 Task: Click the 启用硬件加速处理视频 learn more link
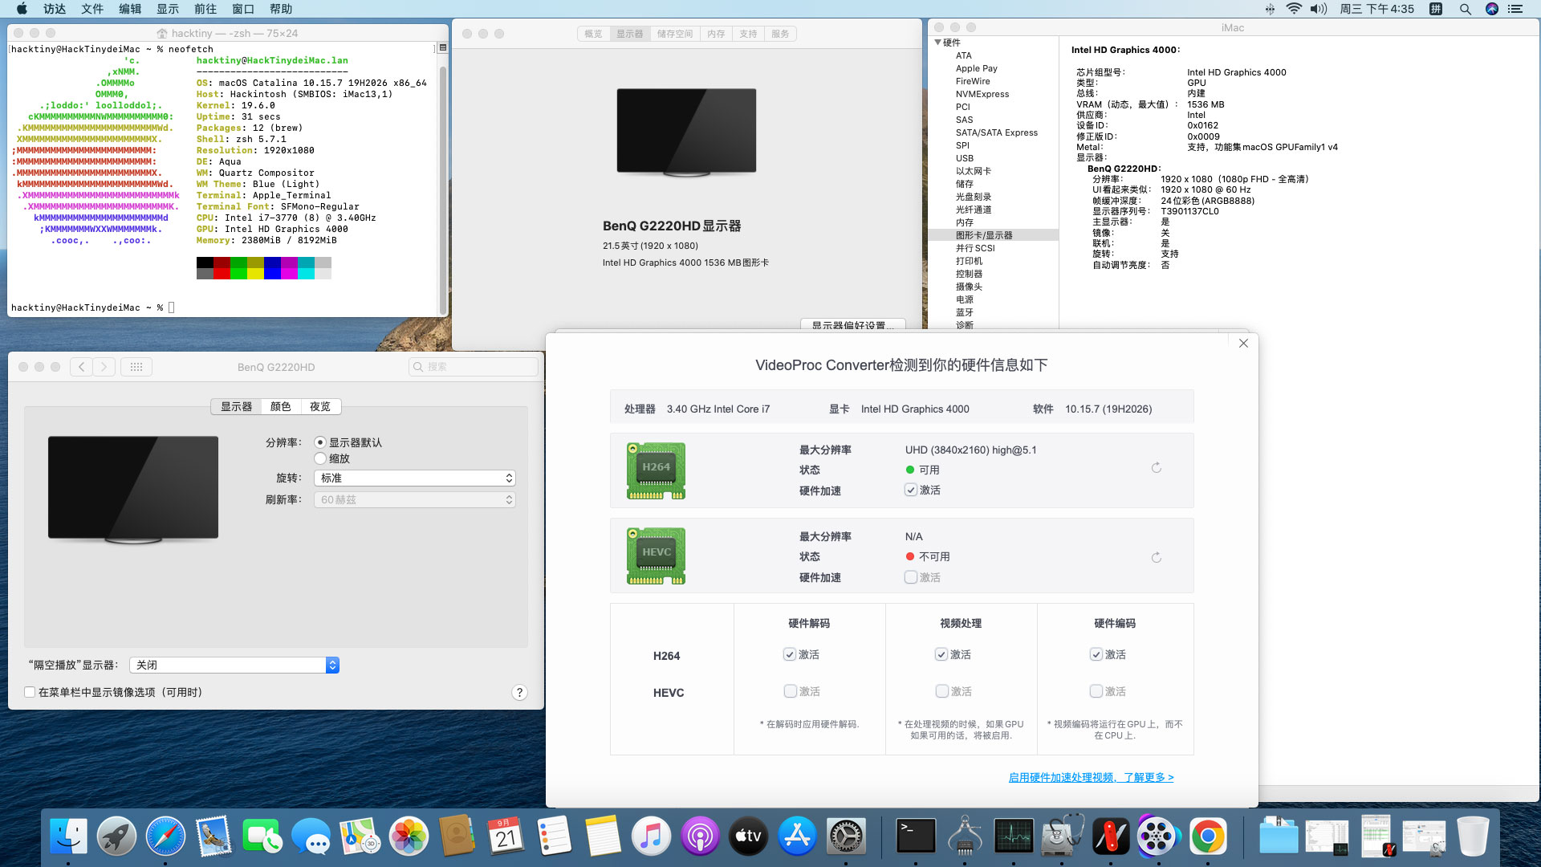click(1091, 778)
